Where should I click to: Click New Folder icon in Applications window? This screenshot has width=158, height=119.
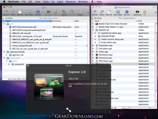pyautogui.click(x=118, y=12)
